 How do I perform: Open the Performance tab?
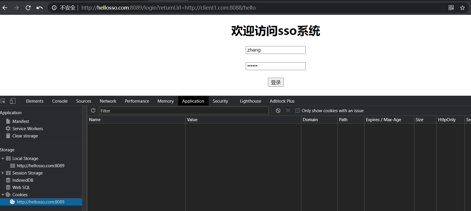pos(137,101)
